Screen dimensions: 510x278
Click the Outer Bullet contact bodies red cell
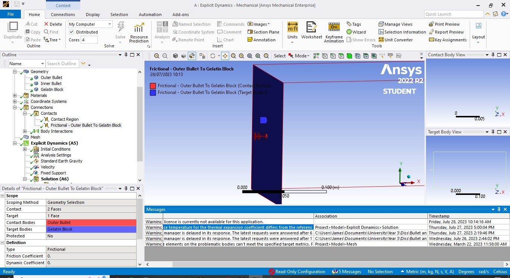click(91, 222)
